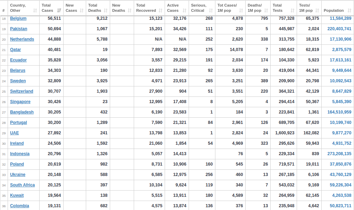Click Netherlands' population 17,130,906 link

(x=340, y=39)
